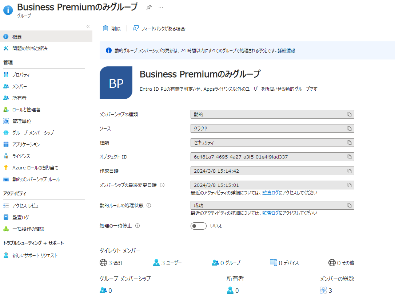
Task: Show info for 動的ルールの処理状態
Action: point(149,205)
